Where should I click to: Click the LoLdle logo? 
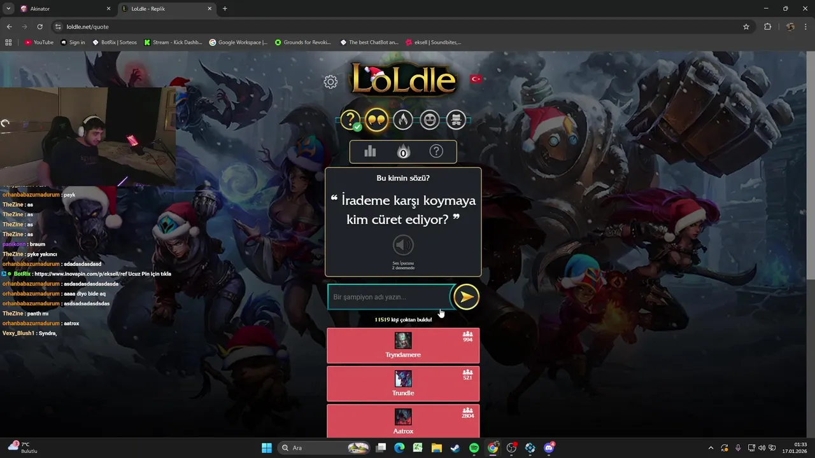[404, 79]
